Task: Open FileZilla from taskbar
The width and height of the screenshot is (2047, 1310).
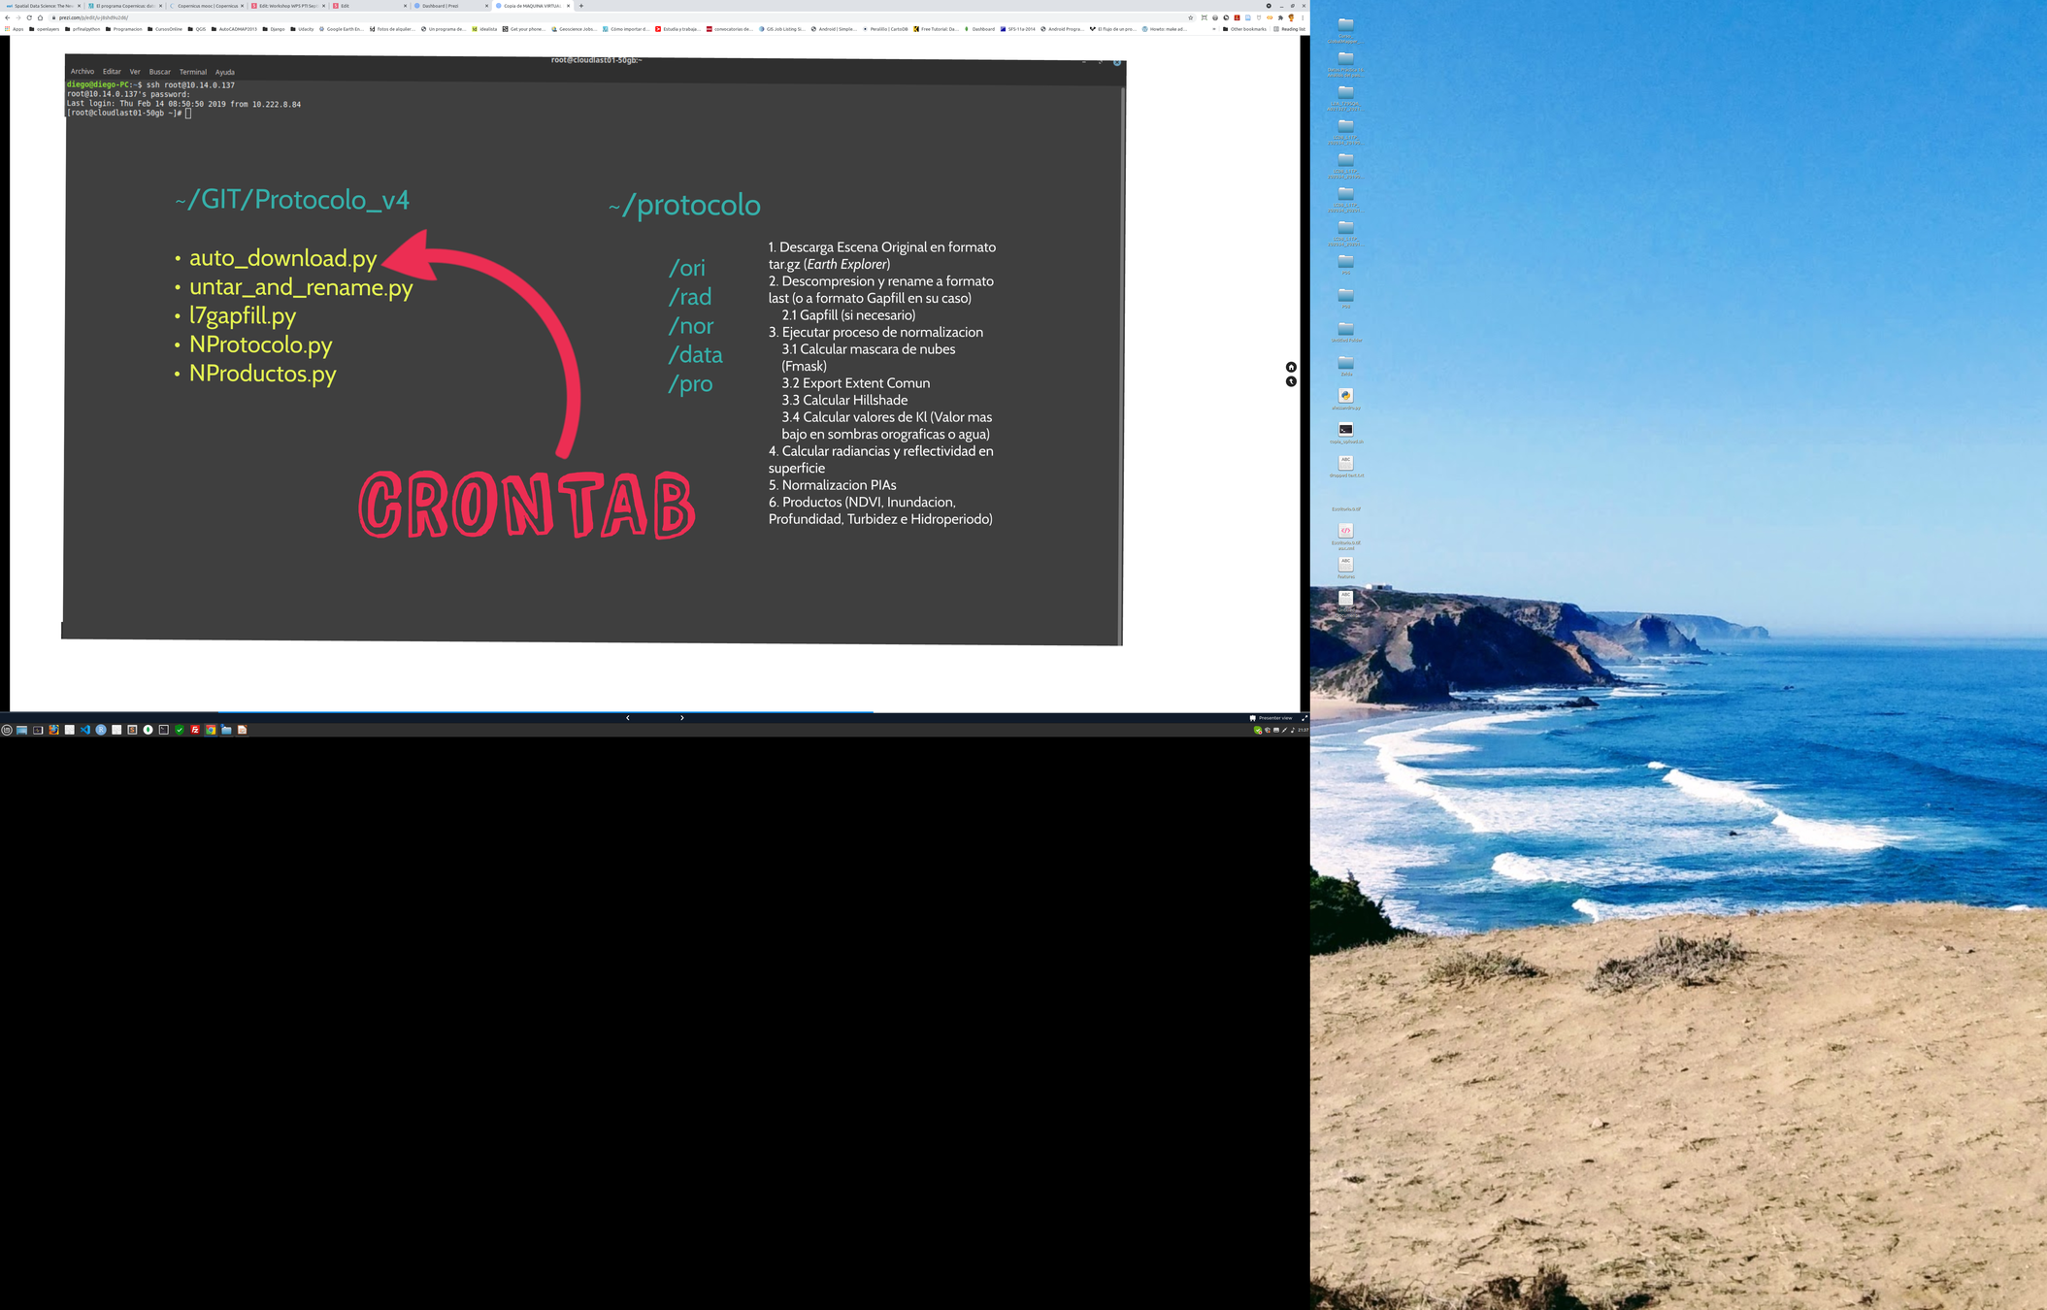Action: (195, 730)
